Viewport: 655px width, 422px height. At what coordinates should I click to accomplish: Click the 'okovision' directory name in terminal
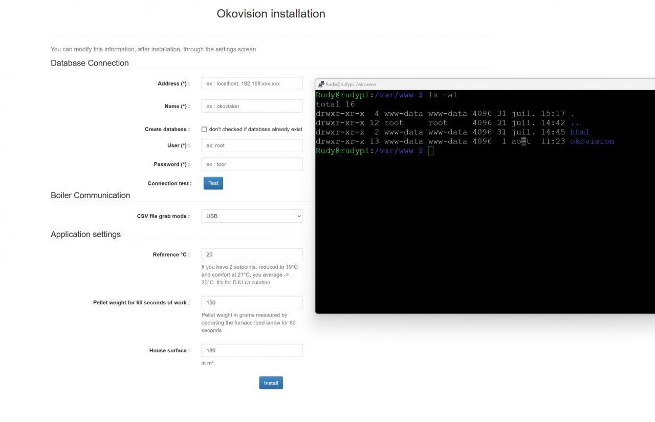[x=592, y=141]
